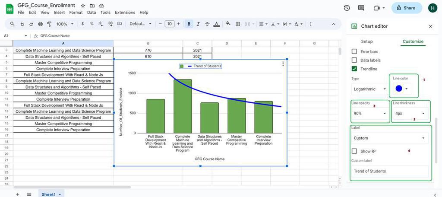Select cell with value 770
Screen dimensions: 442x197
pyautogui.click(x=148, y=50)
